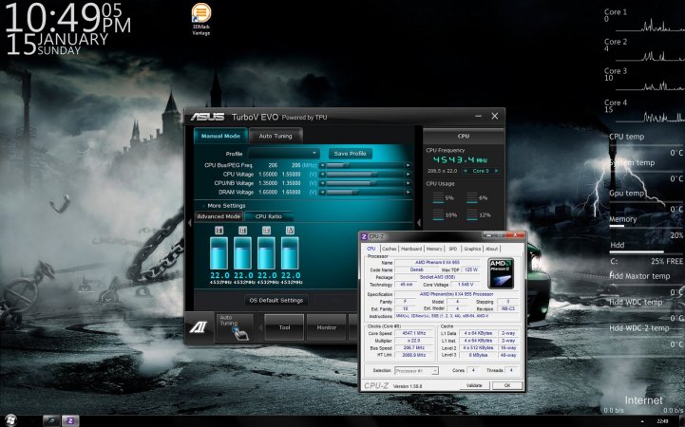Open the Monitor menu button
This screenshot has width=685, height=427.
(326, 327)
